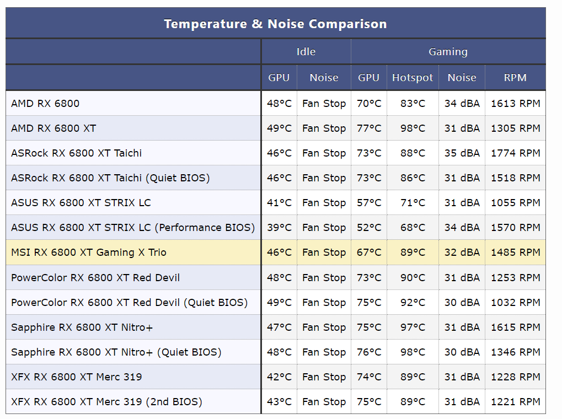Click the 1613 RPM cell
The image size is (562, 419).
(x=515, y=104)
